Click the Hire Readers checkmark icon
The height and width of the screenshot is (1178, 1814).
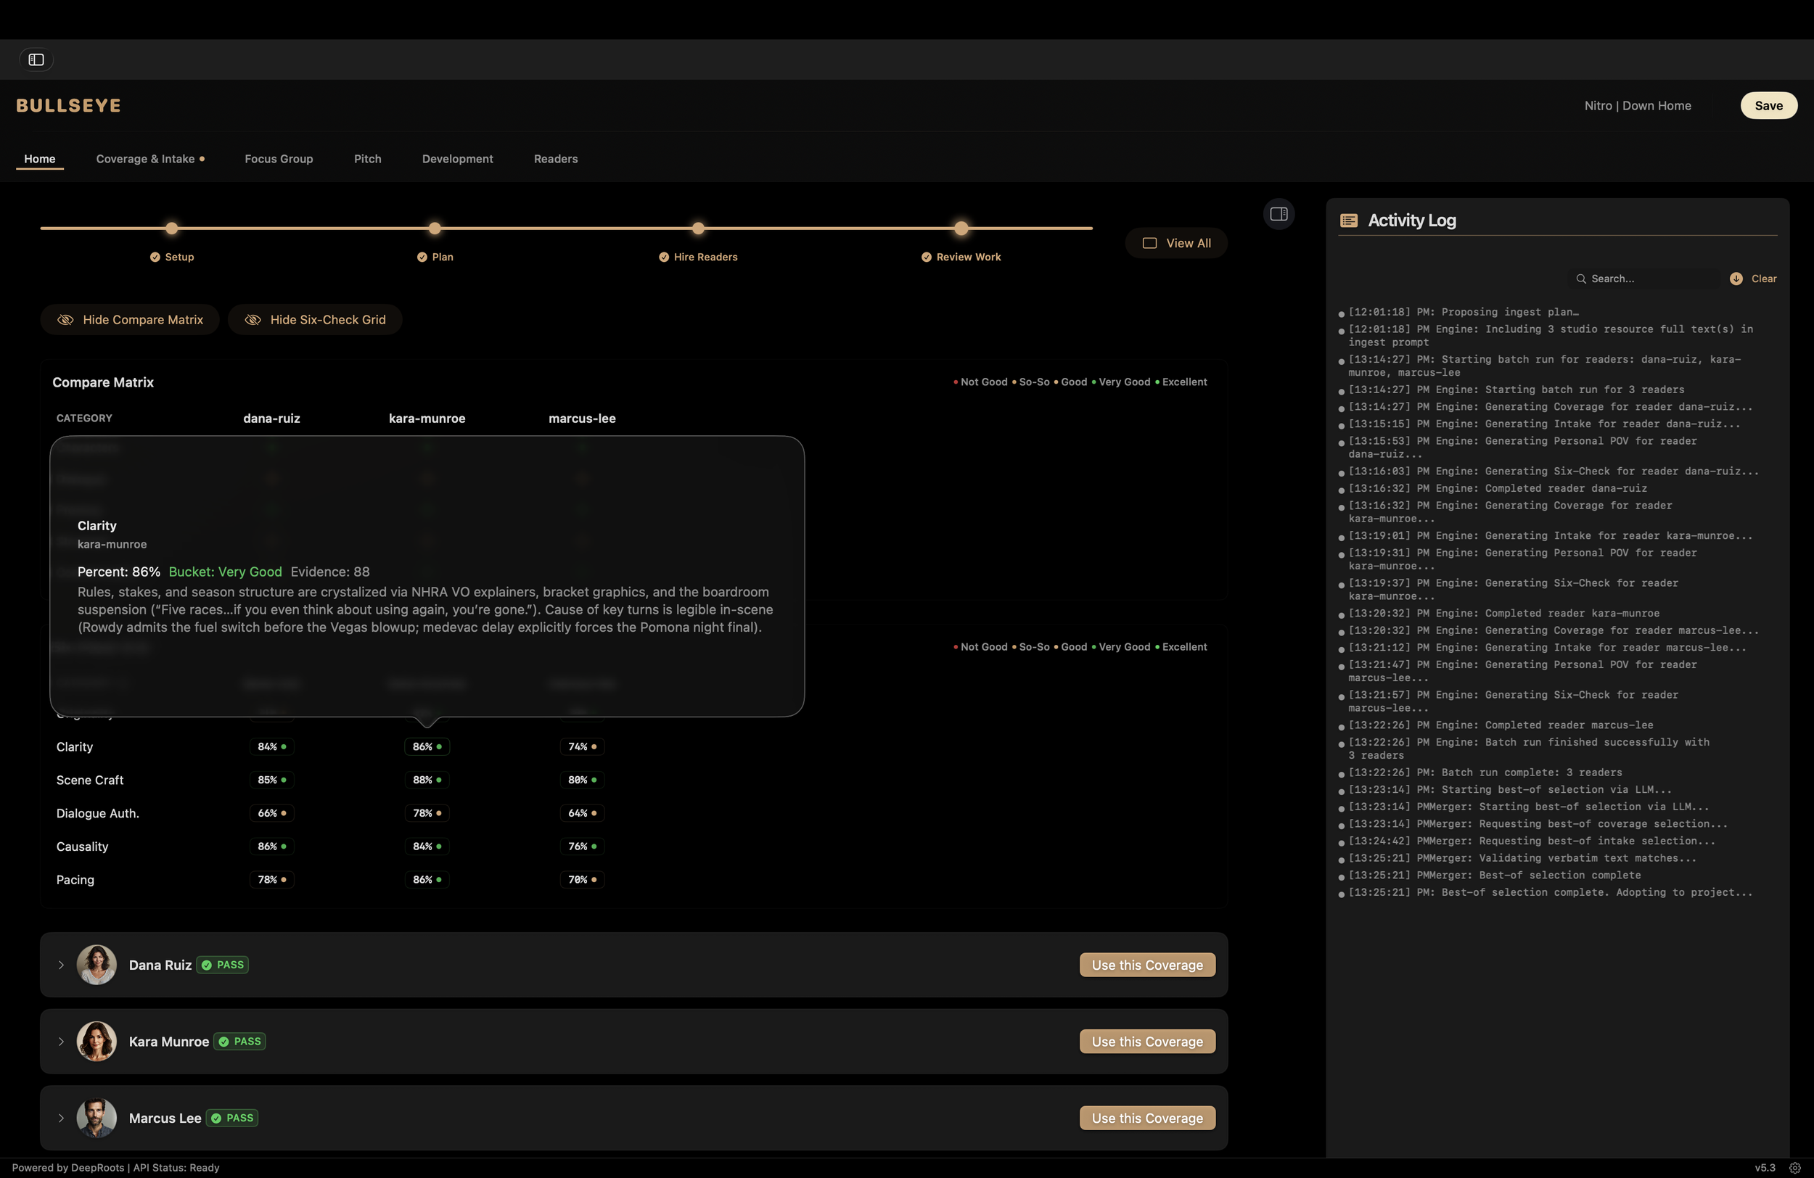coord(663,257)
